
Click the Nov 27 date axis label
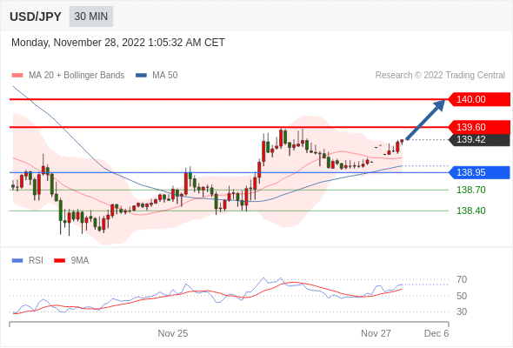point(376,333)
